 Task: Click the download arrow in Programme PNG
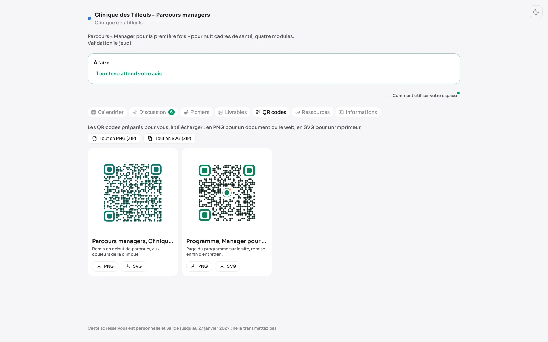(193, 266)
